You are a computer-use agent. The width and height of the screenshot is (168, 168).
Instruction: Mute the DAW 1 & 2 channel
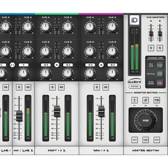[106, 87]
